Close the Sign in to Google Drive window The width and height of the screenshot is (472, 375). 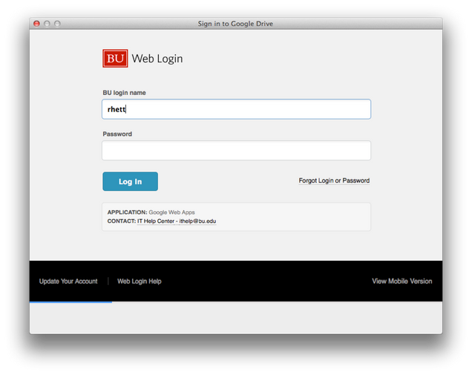[36, 24]
